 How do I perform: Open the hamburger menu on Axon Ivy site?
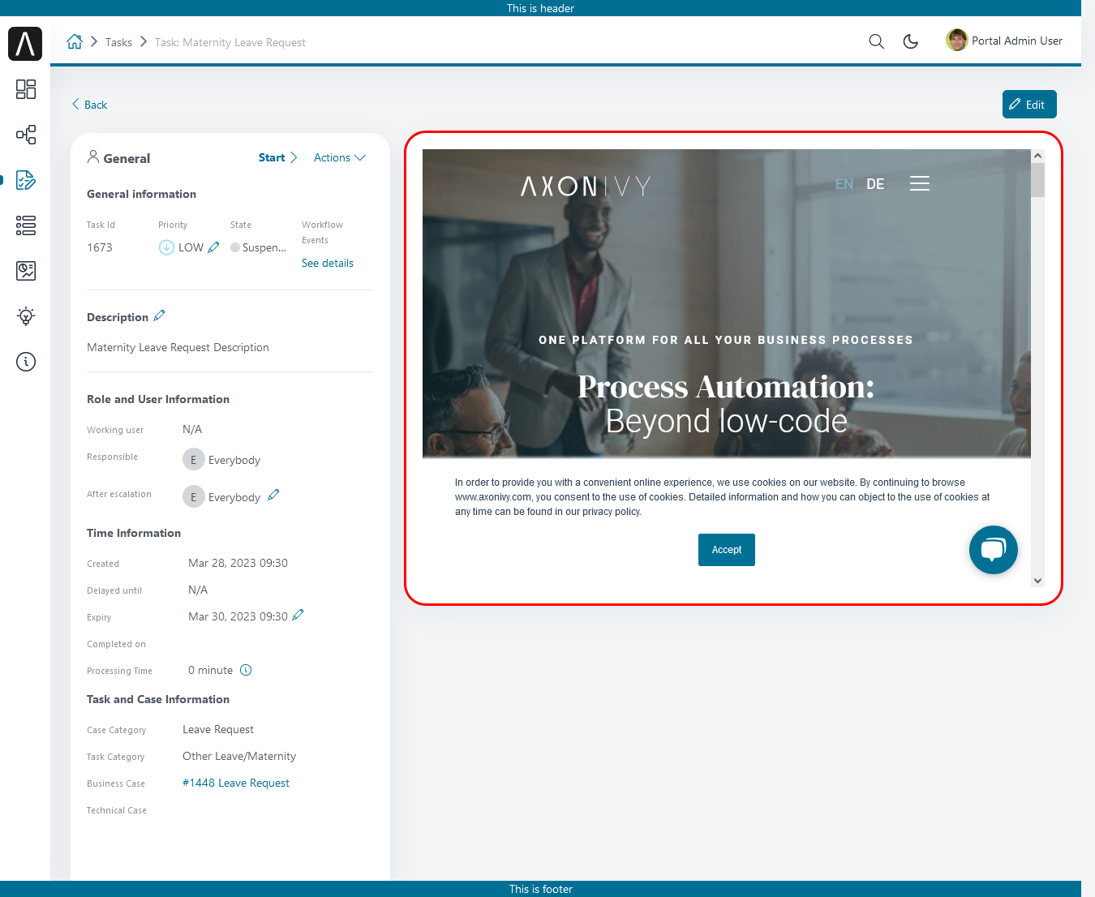[x=920, y=183]
